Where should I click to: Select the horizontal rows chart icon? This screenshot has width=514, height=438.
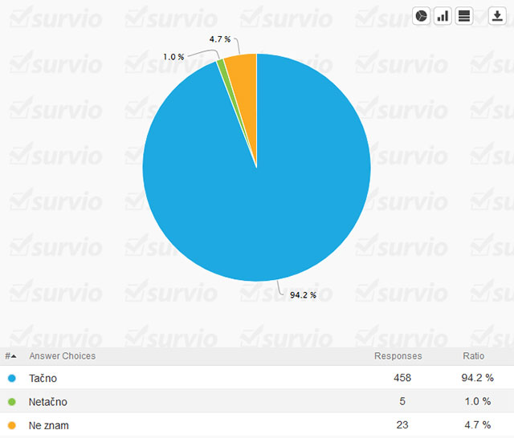click(x=463, y=16)
